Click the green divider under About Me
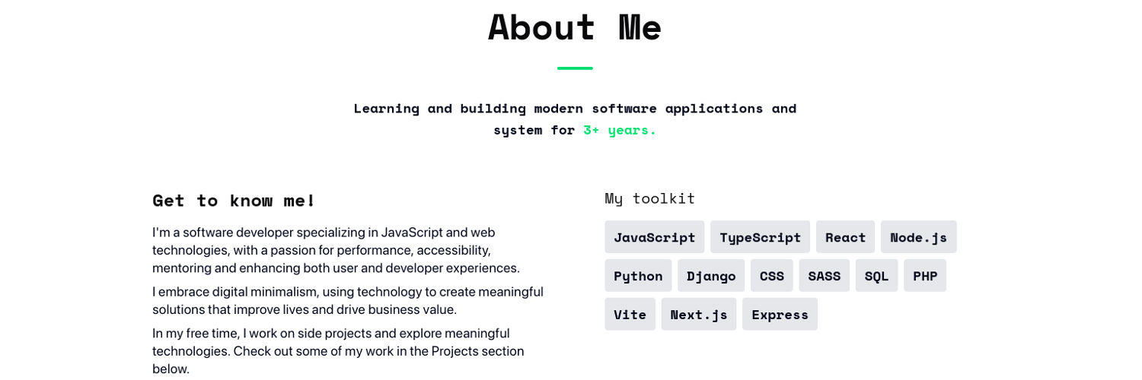This screenshot has width=1142, height=380. [575, 68]
